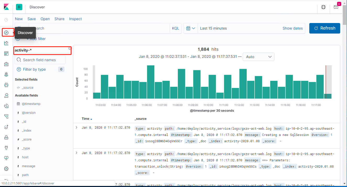Open the APM icon in sidebar
The width and height of the screenshot is (347, 187).
pyautogui.click(x=6, y=116)
